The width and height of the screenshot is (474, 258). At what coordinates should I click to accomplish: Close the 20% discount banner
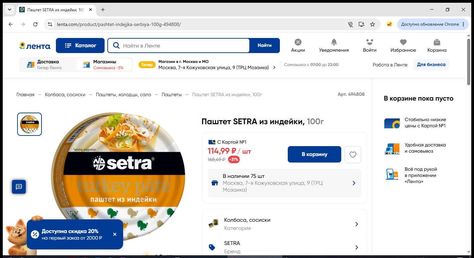pyautogui.click(x=115, y=234)
